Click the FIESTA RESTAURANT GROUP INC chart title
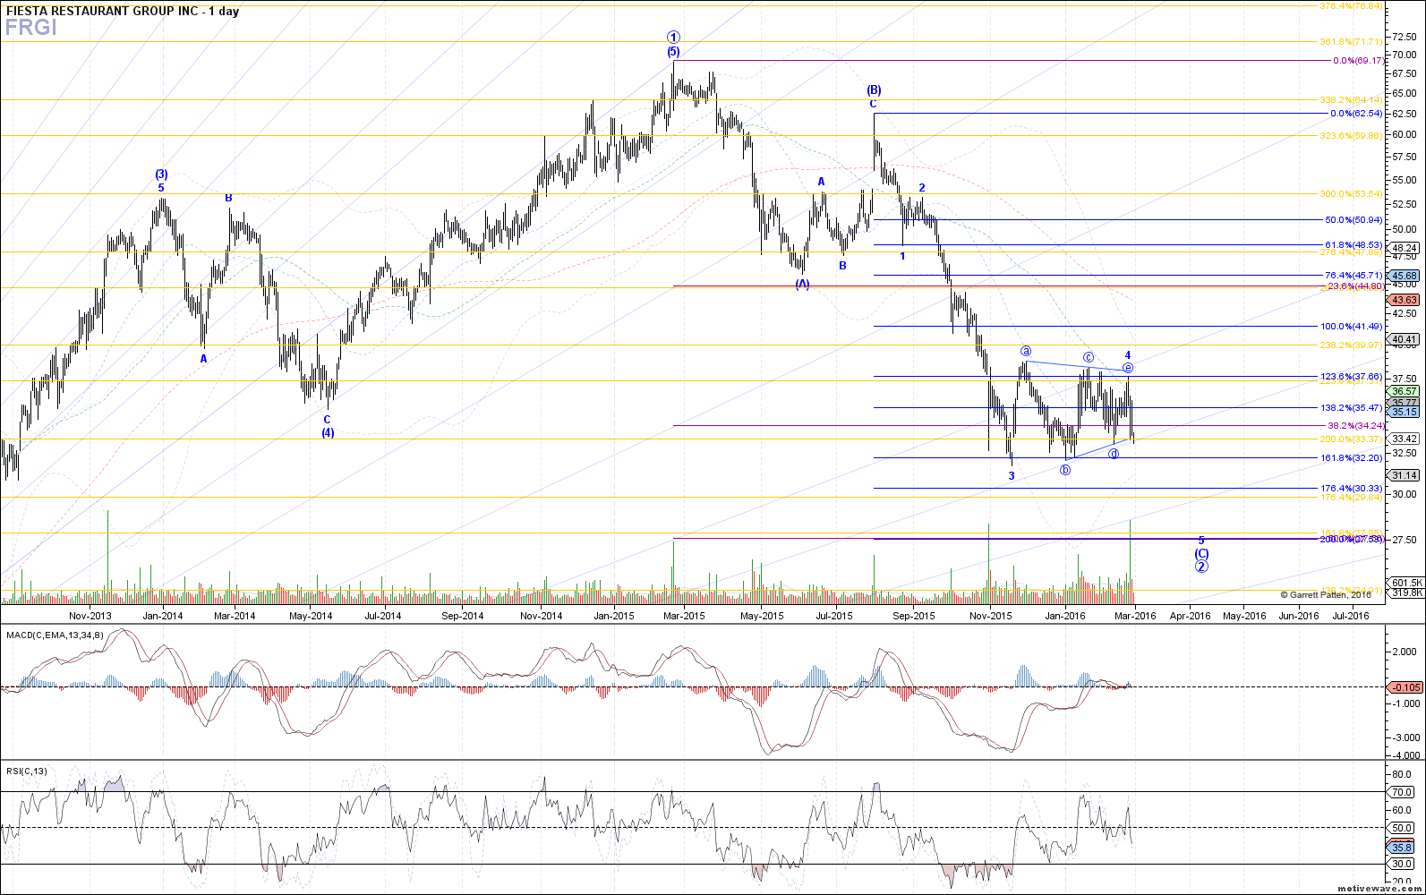The height and width of the screenshot is (895, 1426). click(123, 12)
